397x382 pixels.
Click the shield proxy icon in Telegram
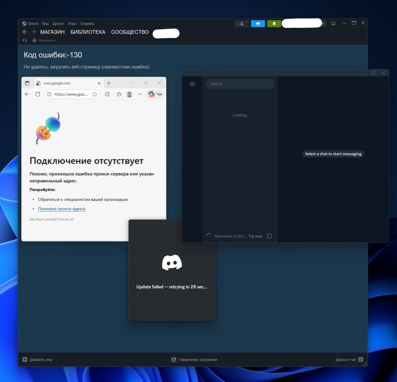(x=269, y=236)
